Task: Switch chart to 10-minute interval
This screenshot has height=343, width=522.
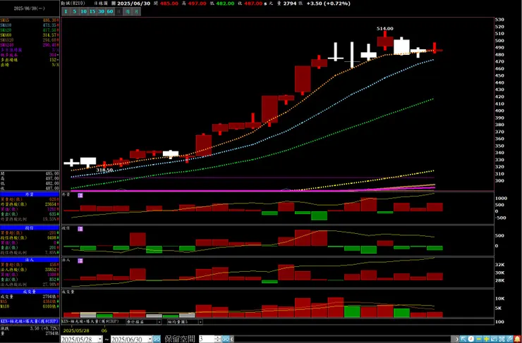Action: pyautogui.click(x=83, y=12)
